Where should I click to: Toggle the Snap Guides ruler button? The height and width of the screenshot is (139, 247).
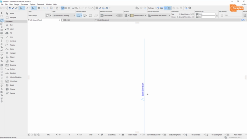(27, 8)
